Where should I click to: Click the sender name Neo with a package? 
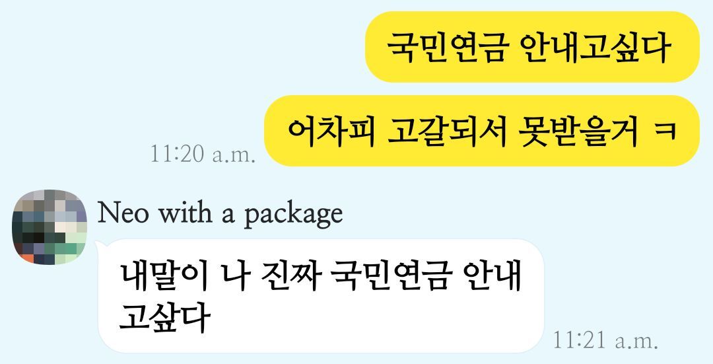click(220, 214)
